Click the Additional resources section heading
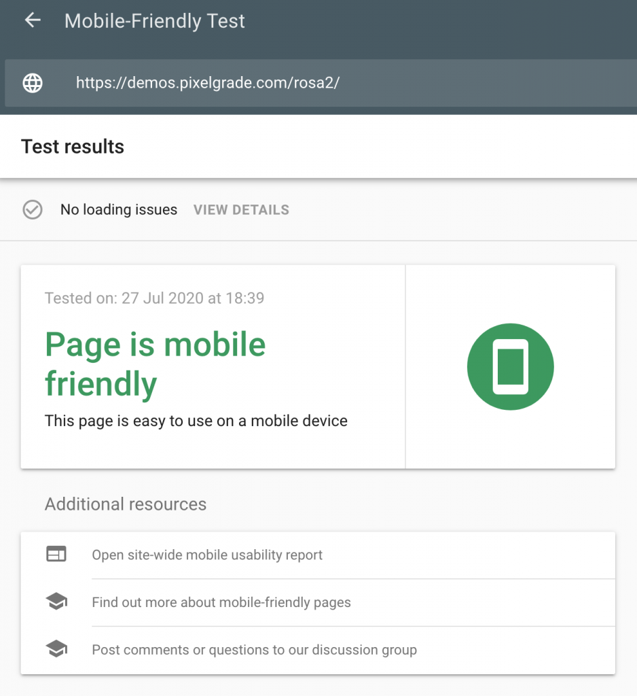The height and width of the screenshot is (696, 637). pos(125,504)
